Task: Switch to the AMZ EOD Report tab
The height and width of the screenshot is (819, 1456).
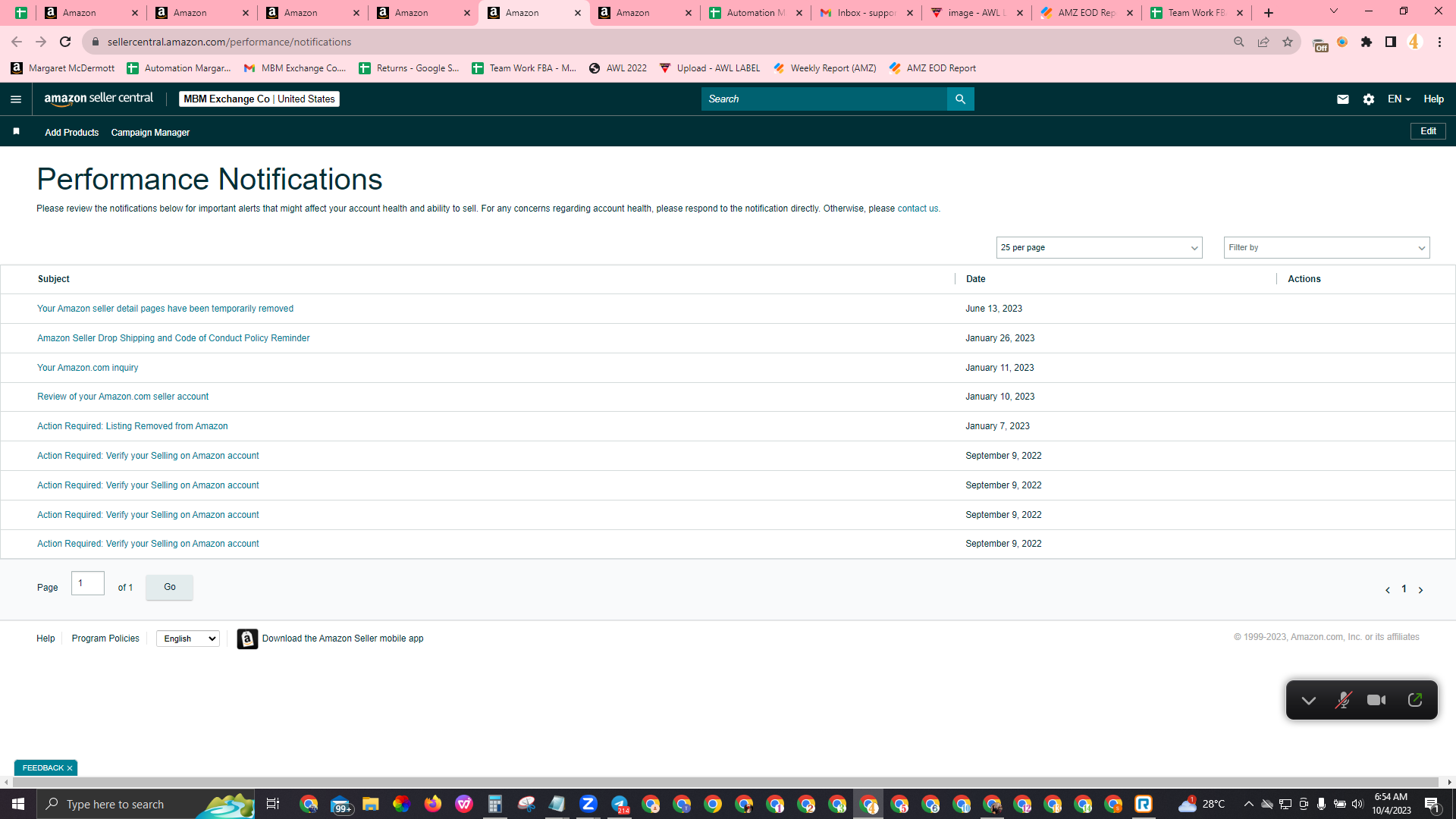Action: tap(1087, 13)
